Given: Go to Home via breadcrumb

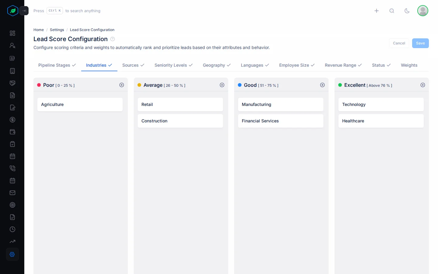Looking at the screenshot, I should pyautogui.click(x=39, y=30).
